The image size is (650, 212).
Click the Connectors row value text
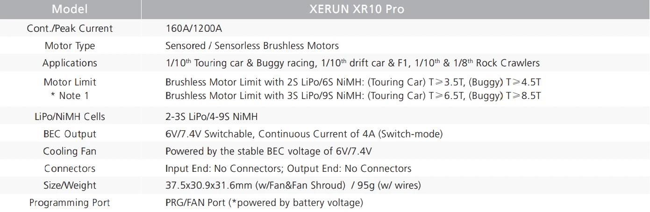288,169
